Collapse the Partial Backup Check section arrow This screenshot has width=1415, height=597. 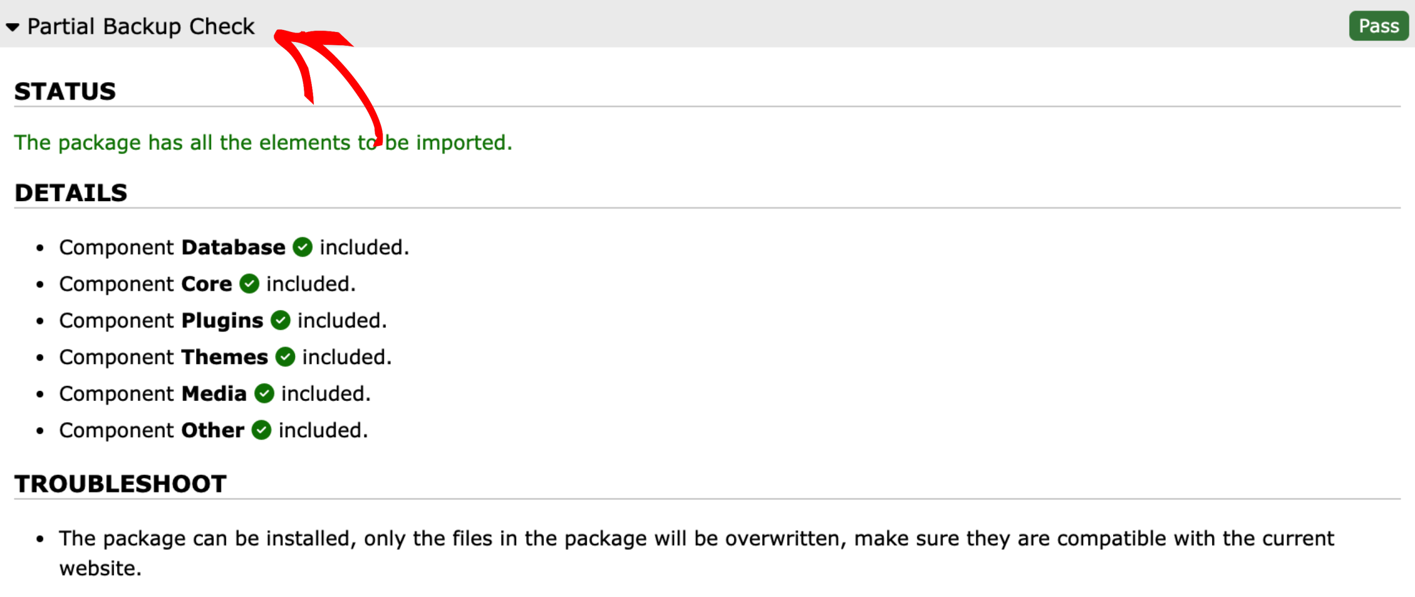click(13, 27)
